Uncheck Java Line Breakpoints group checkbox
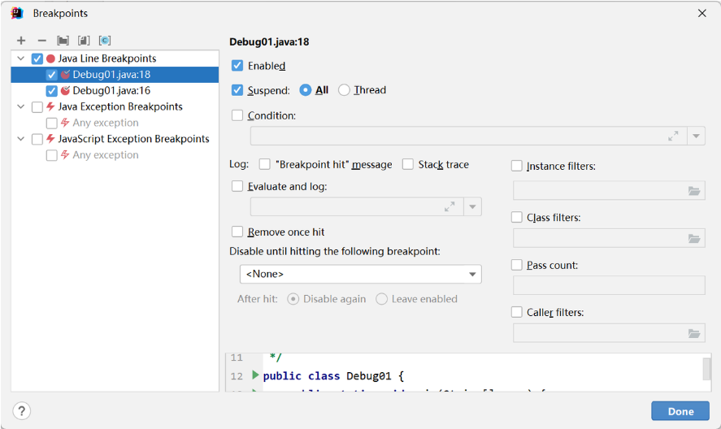Viewport: 721px width, 429px height. click(37, 58)
